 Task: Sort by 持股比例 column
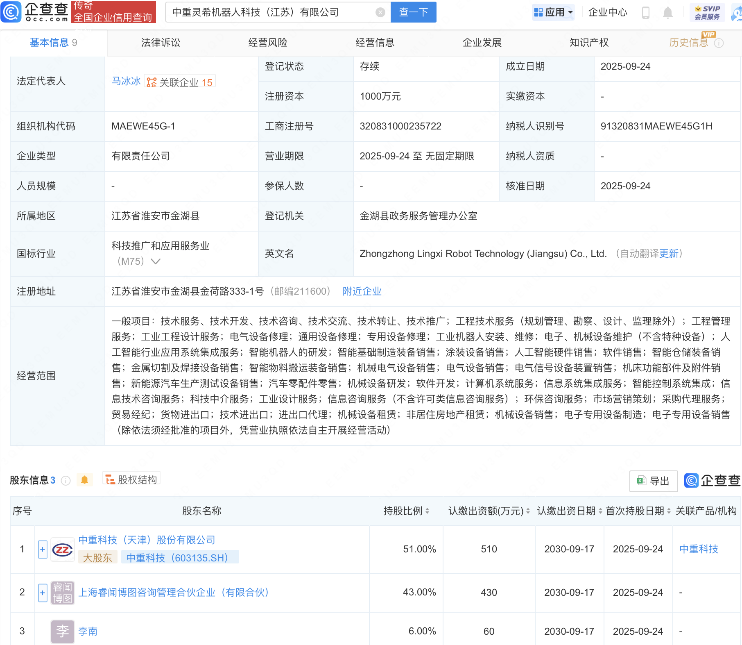pyautogui.click(x=427, y=511)
